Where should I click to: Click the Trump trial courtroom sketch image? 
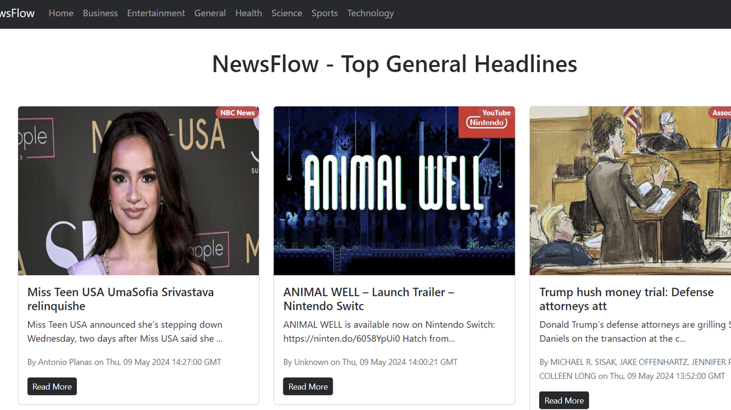click(x=630, y=191)
